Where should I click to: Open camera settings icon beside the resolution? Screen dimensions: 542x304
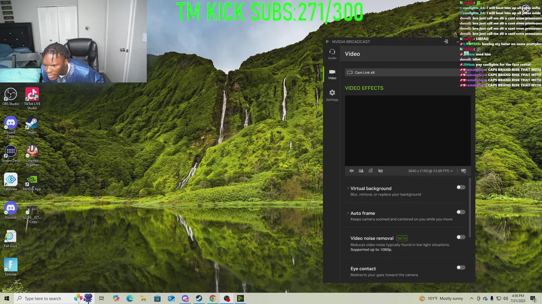click(464, 171)
